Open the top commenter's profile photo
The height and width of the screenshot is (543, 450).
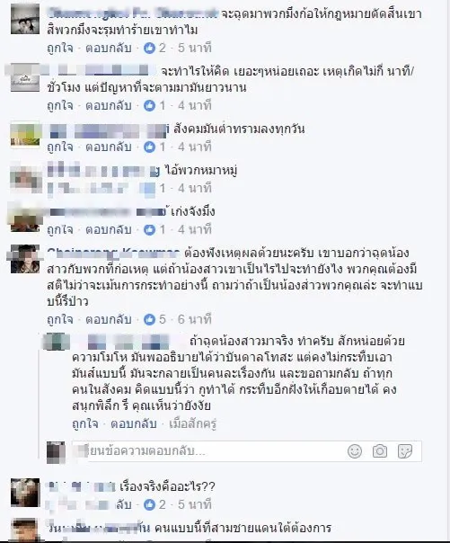[25, 19]
